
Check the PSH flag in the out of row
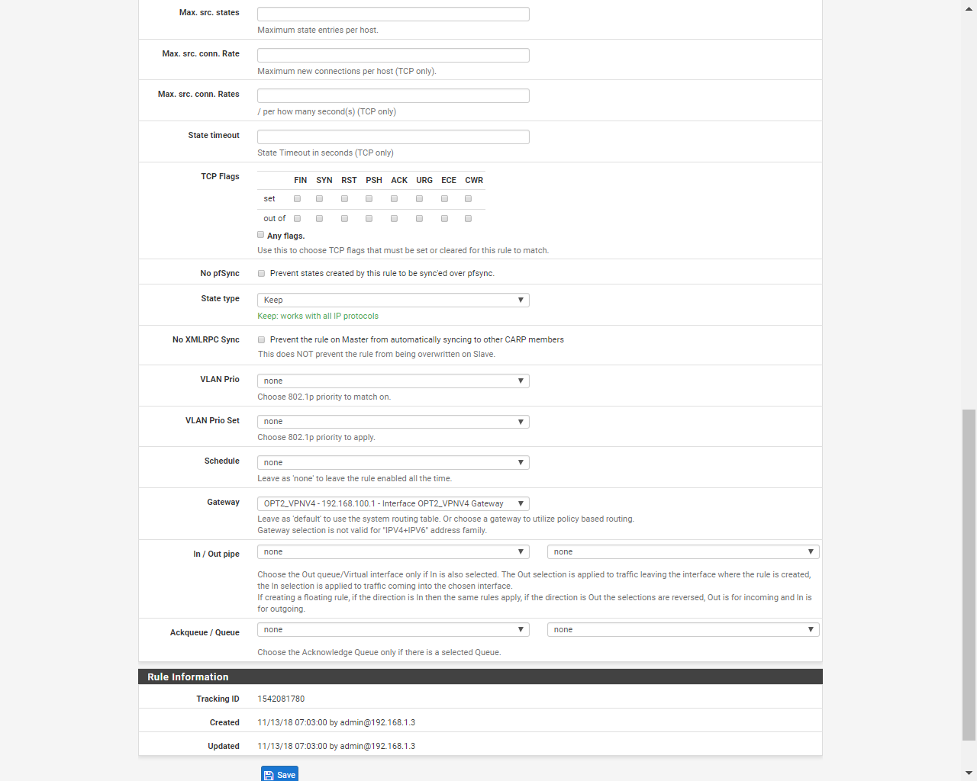click(369, 218)
